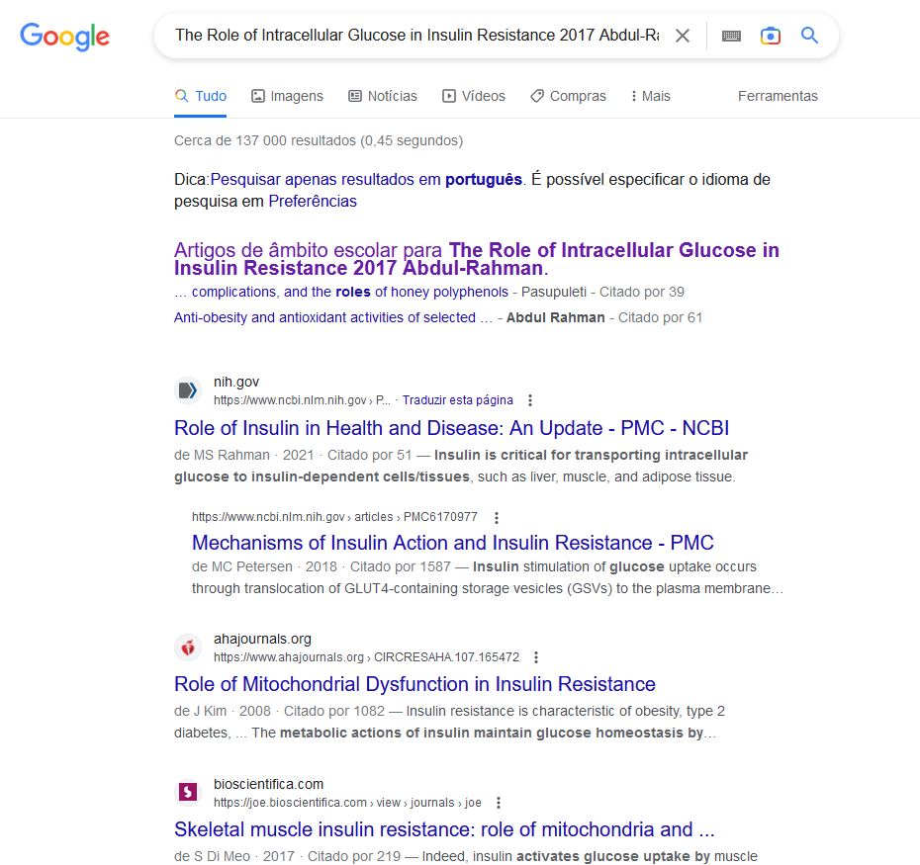Click the magnifying glass search button
920x865 pixels.
tap(809, 36)
